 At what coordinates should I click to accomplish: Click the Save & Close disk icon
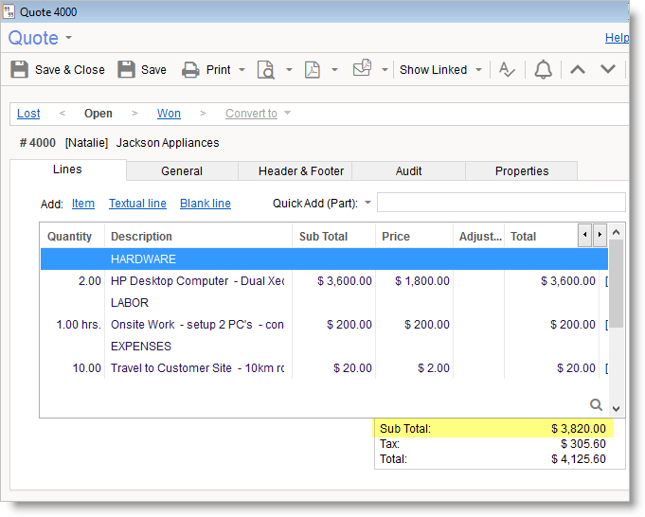[20, 69]
